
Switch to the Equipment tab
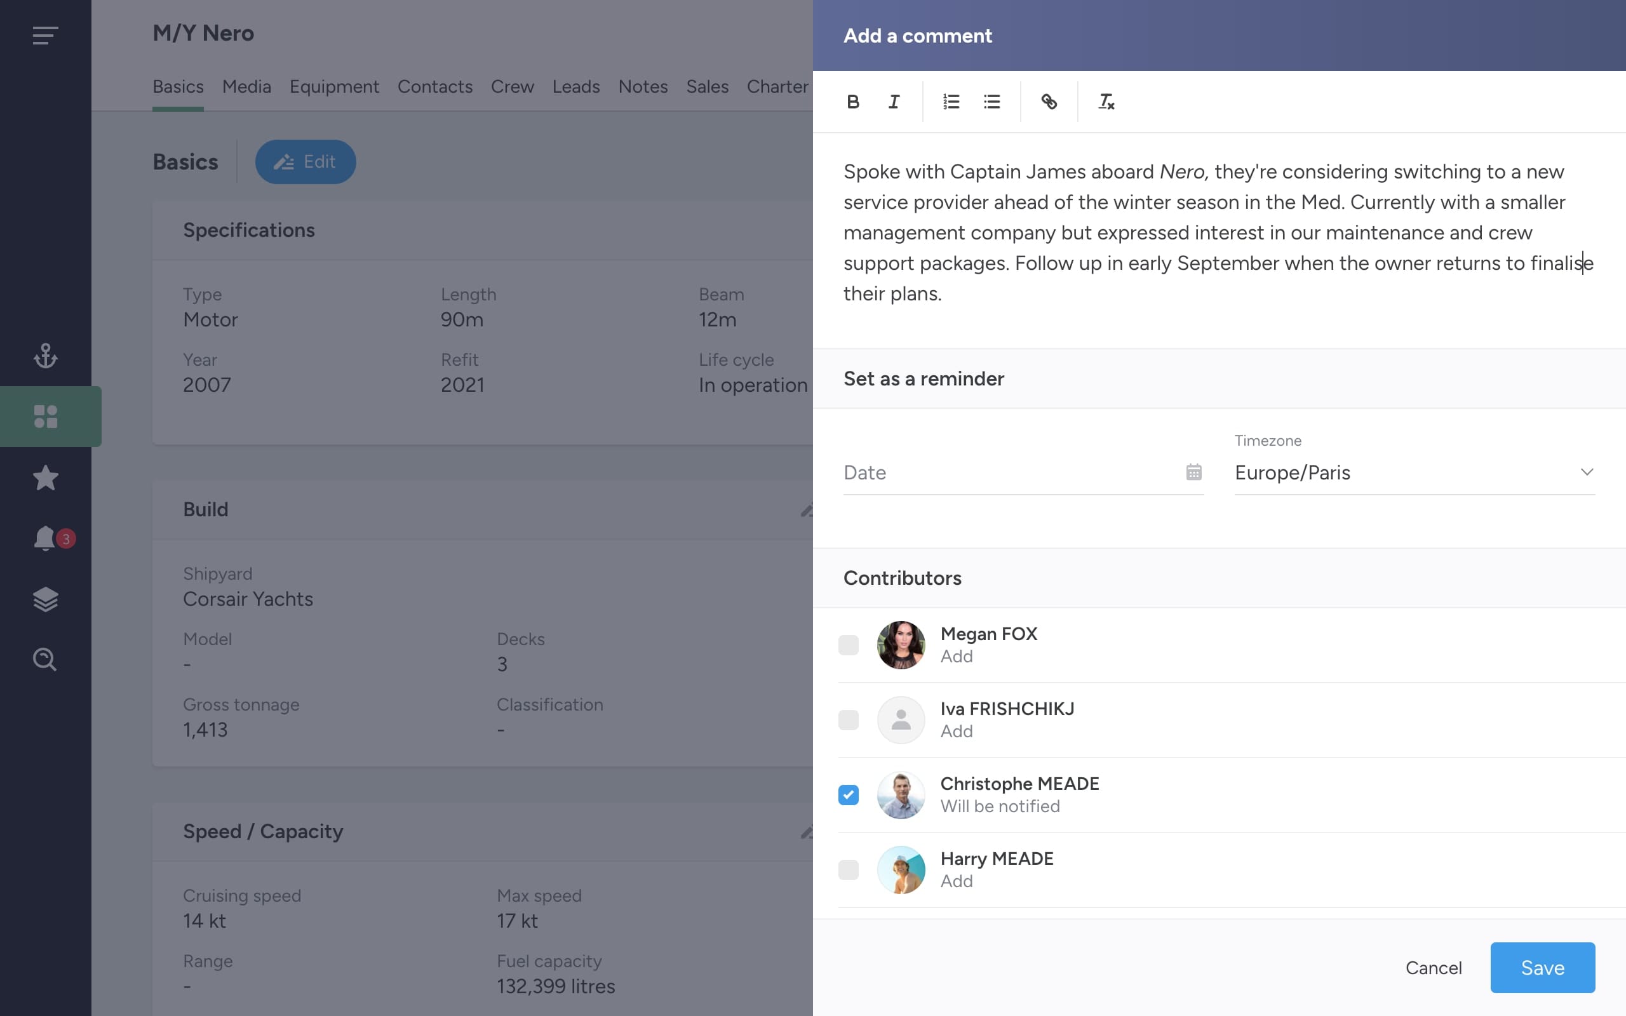point(334,87)
